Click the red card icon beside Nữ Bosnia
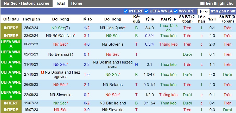 pos(42,72)
